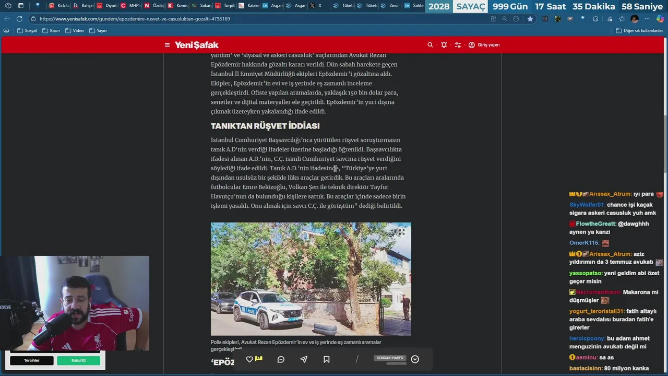Expand next news with down chevron
668x376 pixels.
pos(415,359)
